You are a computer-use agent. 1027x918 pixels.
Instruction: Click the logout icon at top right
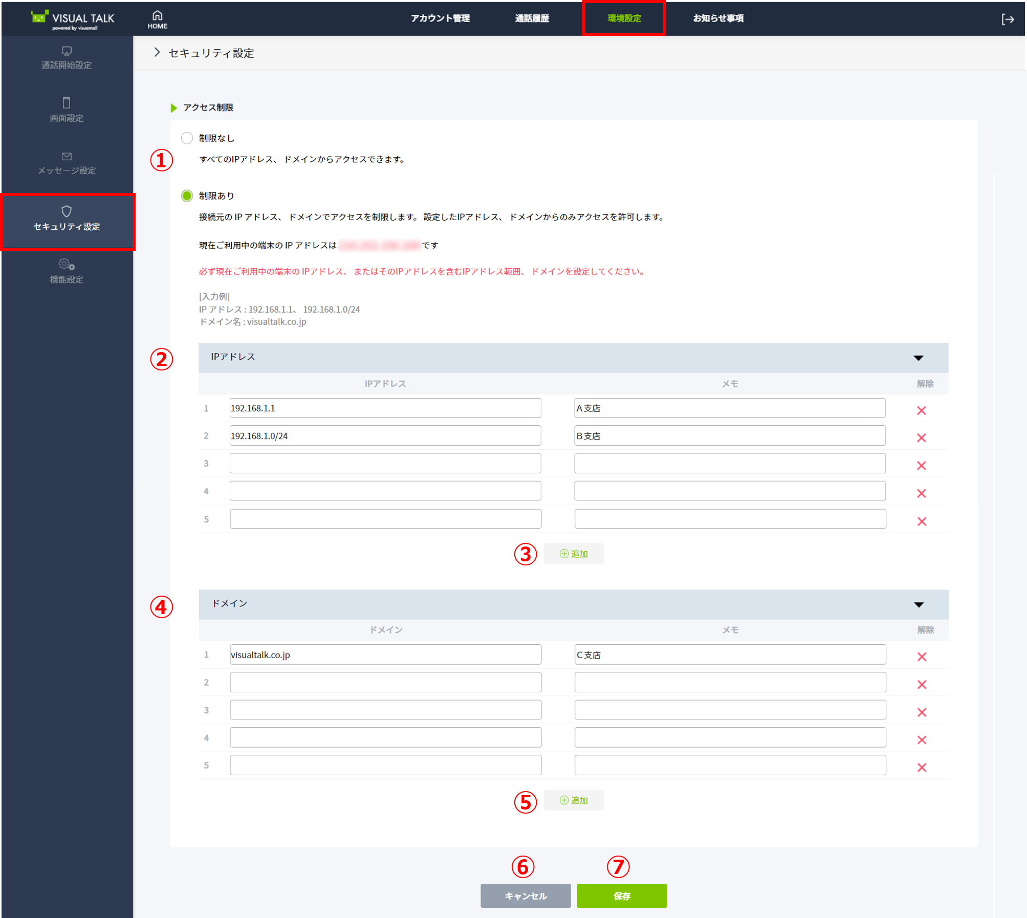pos(1007,19)
